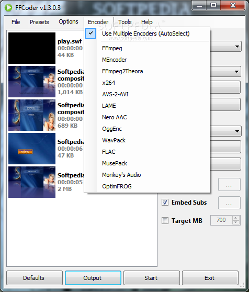Select the black play.swf thumbnail
249x292 pixels.
point(32,48)
